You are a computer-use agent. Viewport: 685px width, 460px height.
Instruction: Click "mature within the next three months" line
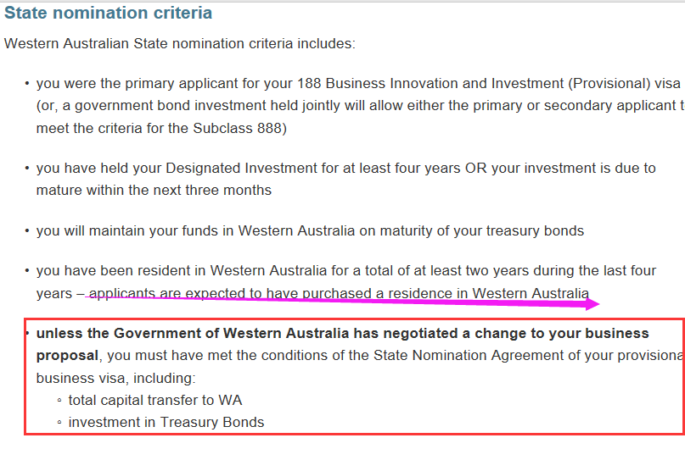(x=154, y=190)
